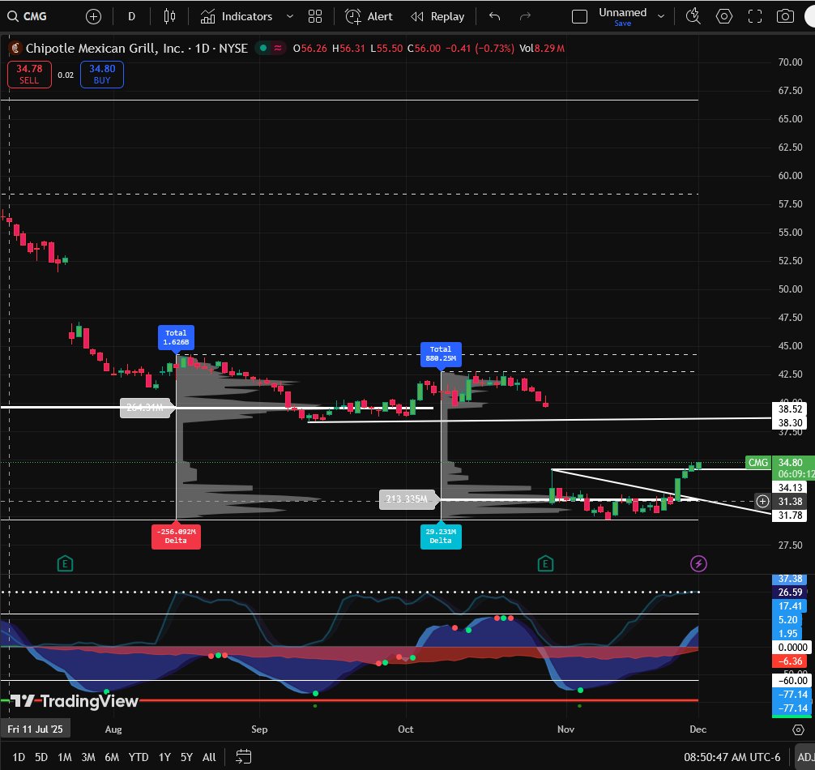
Task: Click the 0.02 spread value
Action: click(x=66, y=75)
